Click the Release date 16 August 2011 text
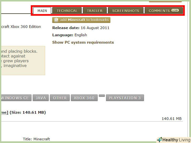191x143 pixels. coord(81,28)
